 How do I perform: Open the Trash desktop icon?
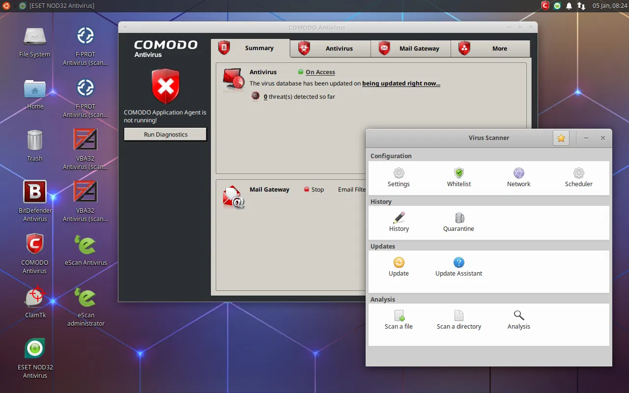tap(34, 146)
